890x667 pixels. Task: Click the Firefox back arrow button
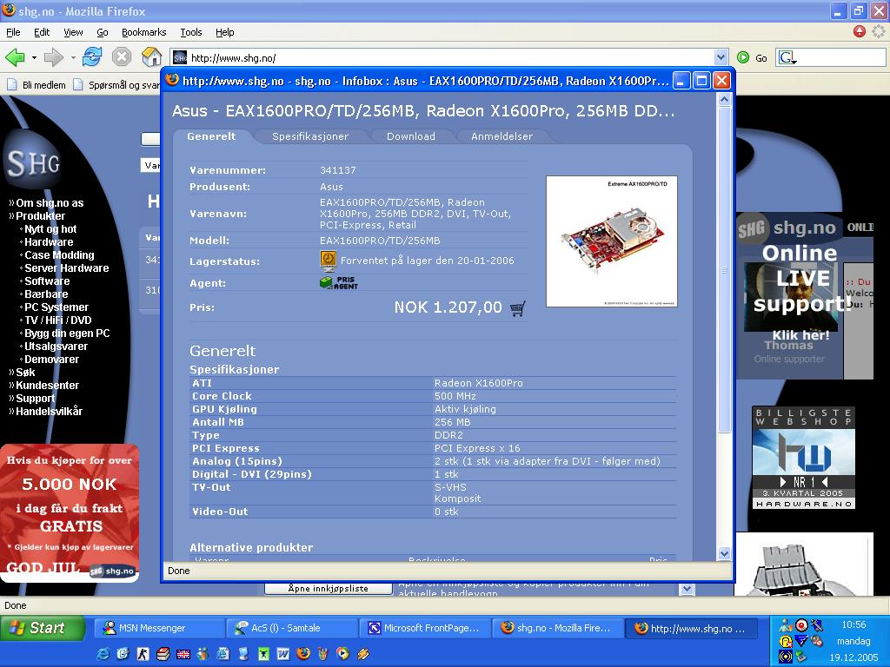(x=15, y=57)
